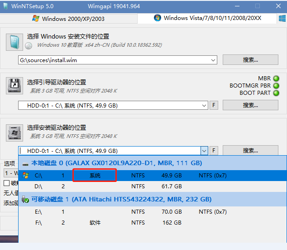This screenshot has width=287, height=250.
Task: Click the installation drive Windows disk icon
Action: pos(14,133)
